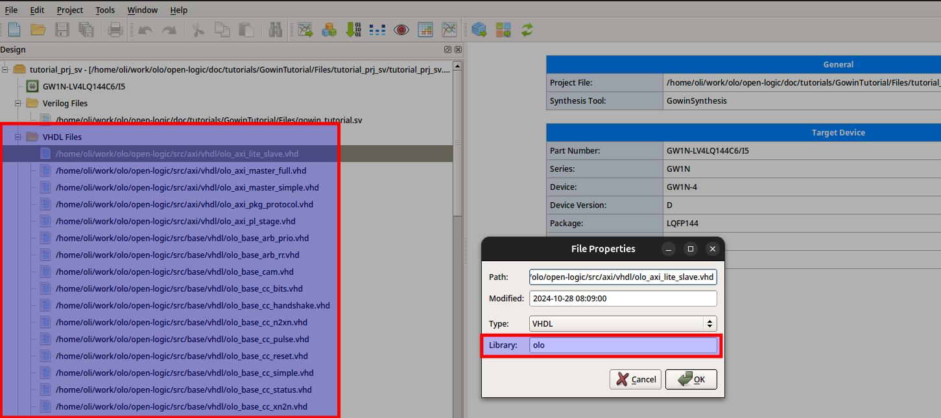This screenshot has width=941, height=418.
Task: Click the Find binoculars icon
Action: [x=276, y=29]
